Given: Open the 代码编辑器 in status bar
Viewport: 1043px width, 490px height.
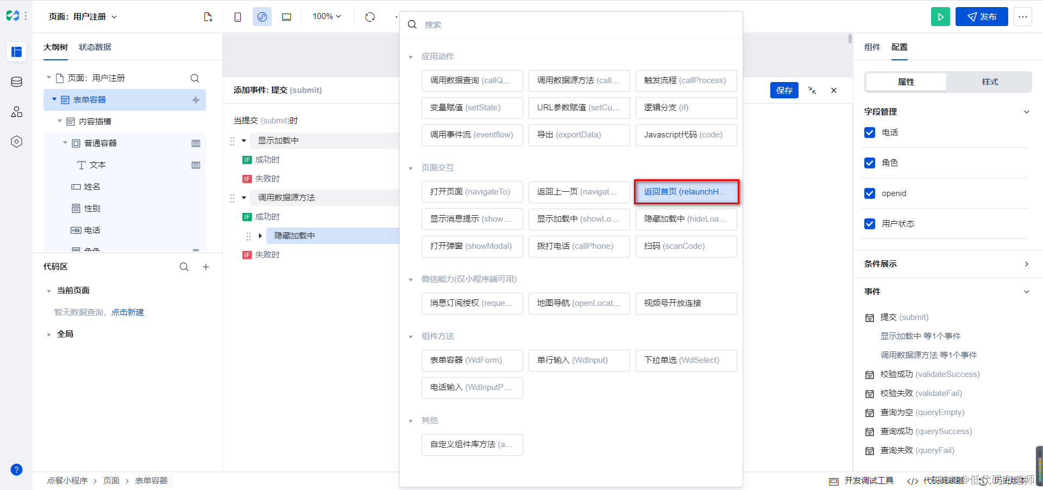Looking at the screenshot, I should 936,481.
